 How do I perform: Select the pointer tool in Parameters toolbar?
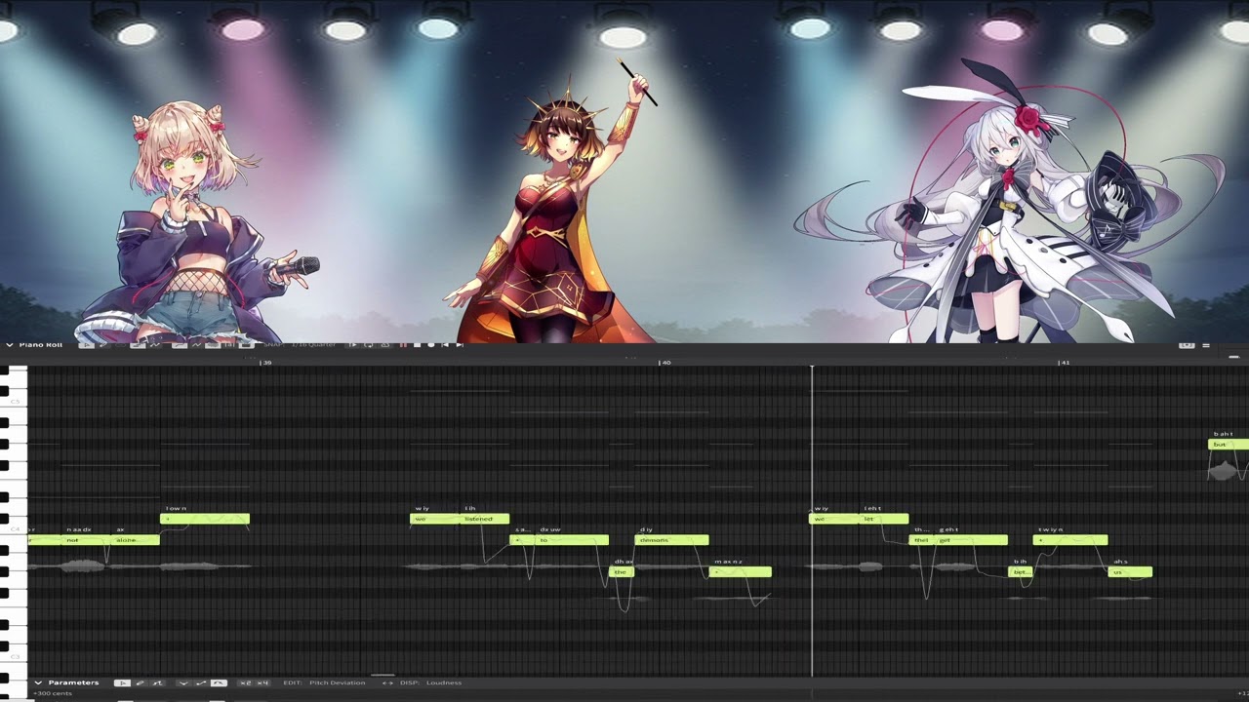click(x=122, y=682)
